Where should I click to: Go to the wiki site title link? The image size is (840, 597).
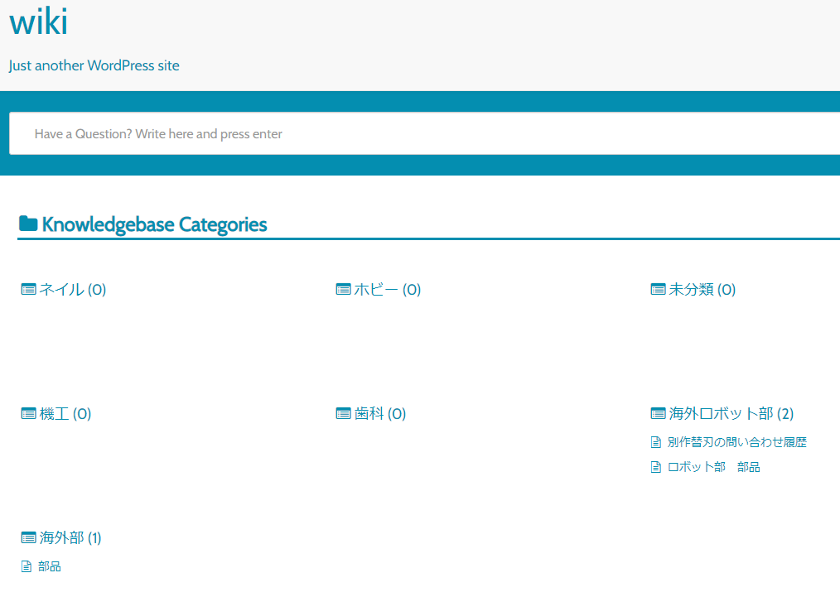pyautogui.click(x=38, y=22)
